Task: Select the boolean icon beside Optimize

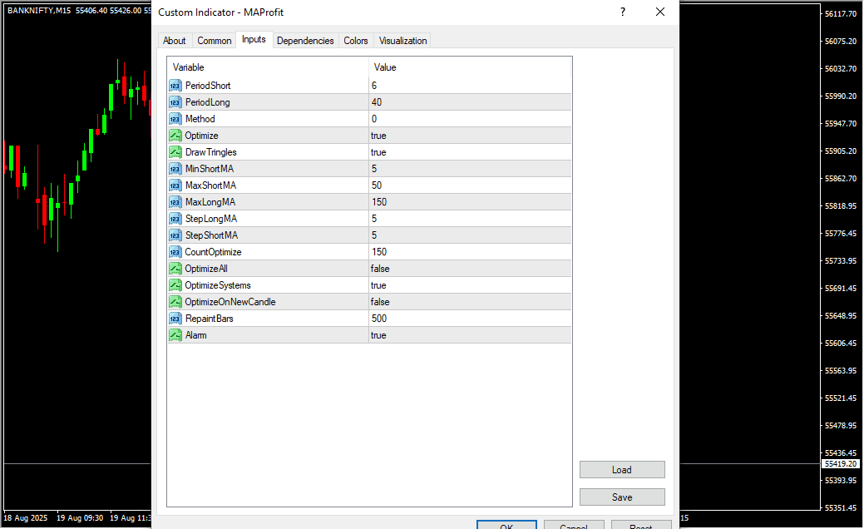Action: coord(175,136)
